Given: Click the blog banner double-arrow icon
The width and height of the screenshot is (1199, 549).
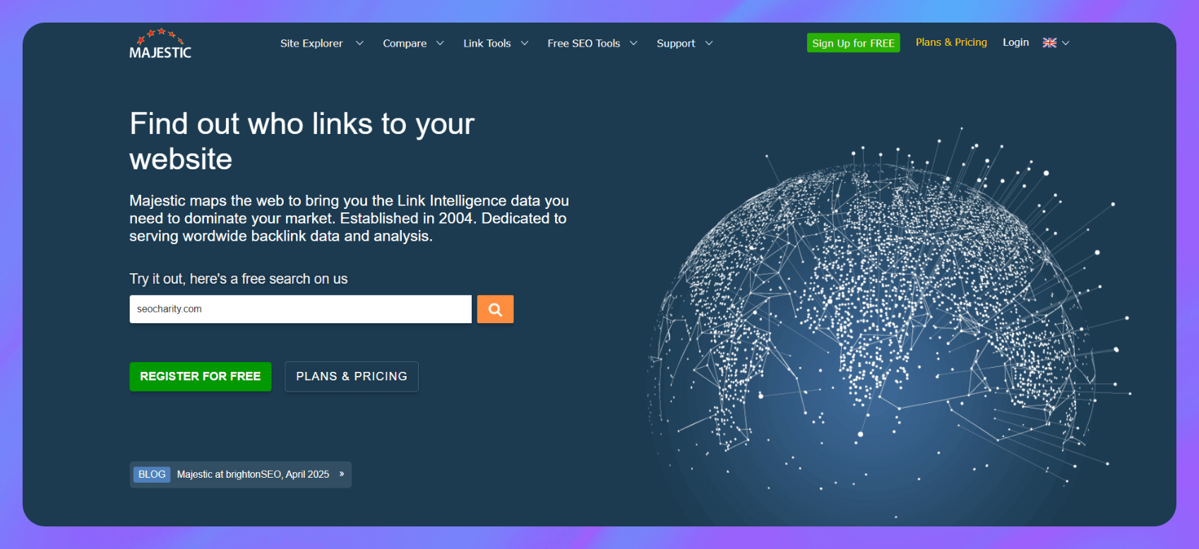Looking at the screenshot, I should tap(342, 474).
